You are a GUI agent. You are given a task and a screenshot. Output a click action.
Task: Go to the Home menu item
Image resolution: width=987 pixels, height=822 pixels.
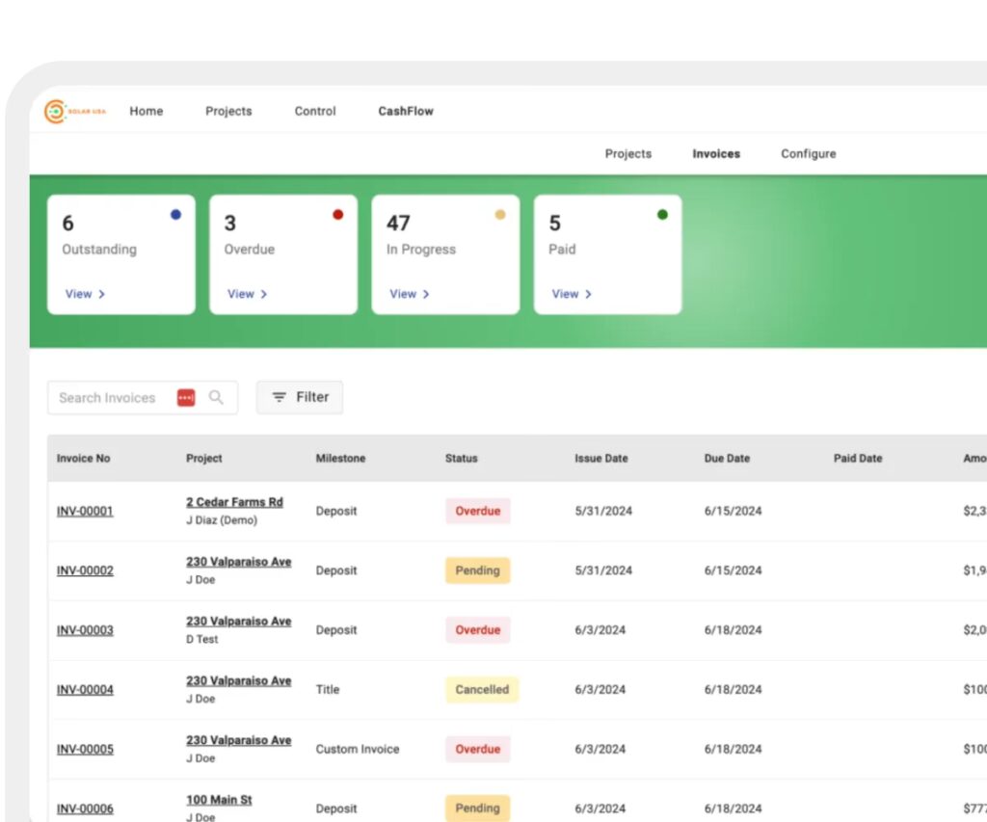[x=147, y=112]
